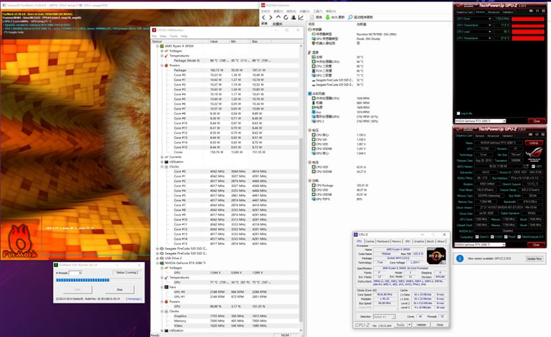This screenshot has width=551, height=337.
Task: Open the GPU Temperature sensor dropdown
Action: point(490,25)
